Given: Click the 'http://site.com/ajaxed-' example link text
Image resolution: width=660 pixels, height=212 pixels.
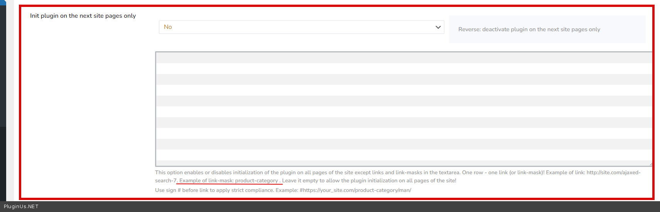Looking at the screenshot, I should pos(613,173).
